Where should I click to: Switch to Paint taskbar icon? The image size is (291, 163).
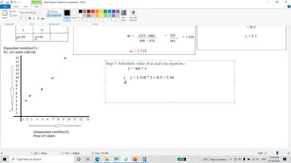(x=126, y=159)
